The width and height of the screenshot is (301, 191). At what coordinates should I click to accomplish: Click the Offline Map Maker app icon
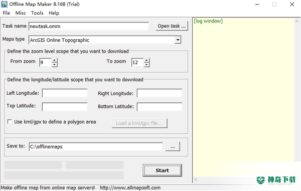coord(4,4)
